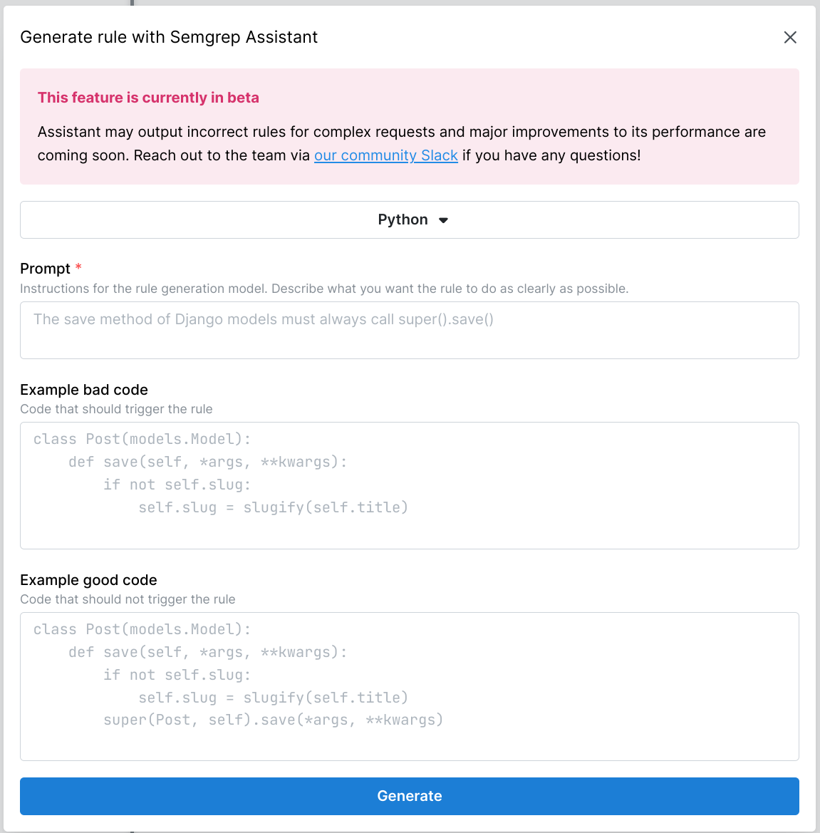Click the Example good code editor
The width and height of the screenshot is (820, 833).
[410, 684]
